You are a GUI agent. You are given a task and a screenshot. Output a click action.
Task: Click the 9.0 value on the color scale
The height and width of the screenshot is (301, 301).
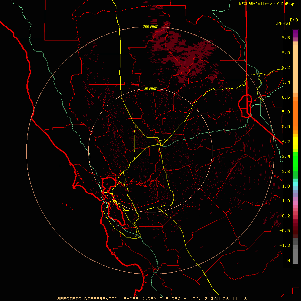(x=286, y=53)
